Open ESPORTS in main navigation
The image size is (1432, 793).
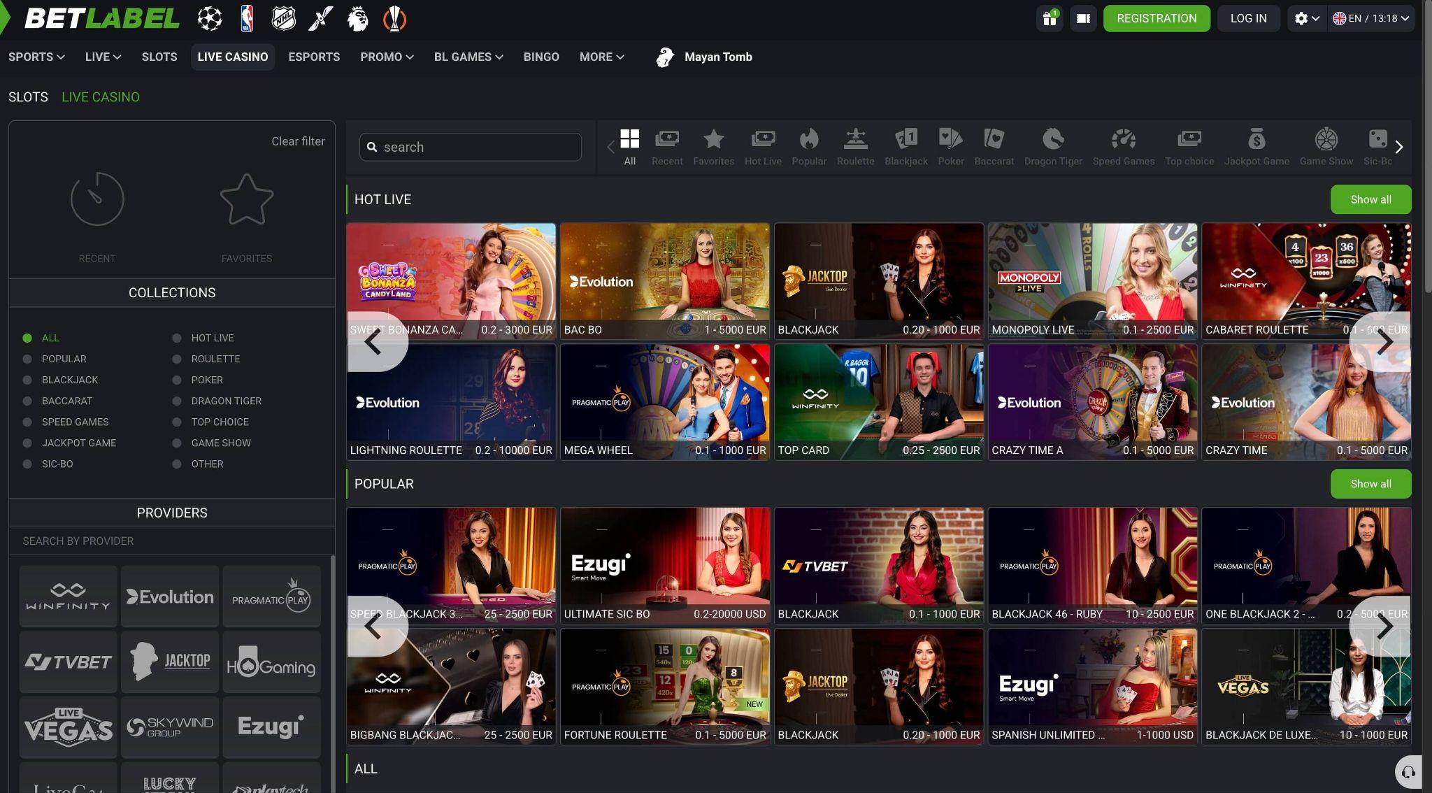(314, 57)
